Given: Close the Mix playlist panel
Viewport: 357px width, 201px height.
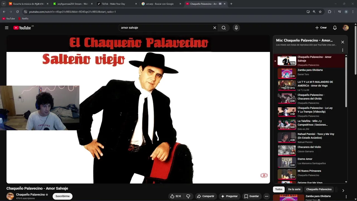Looking at the screenshot, I should (342, 42).
